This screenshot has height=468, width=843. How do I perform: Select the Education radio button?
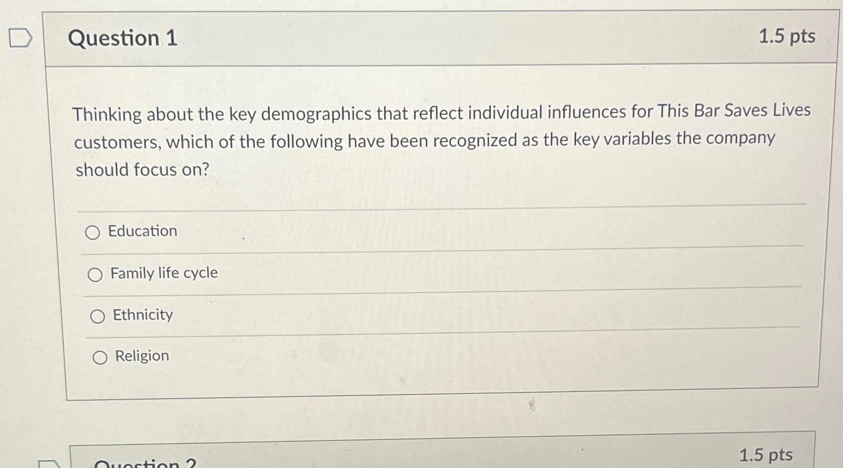94,232
